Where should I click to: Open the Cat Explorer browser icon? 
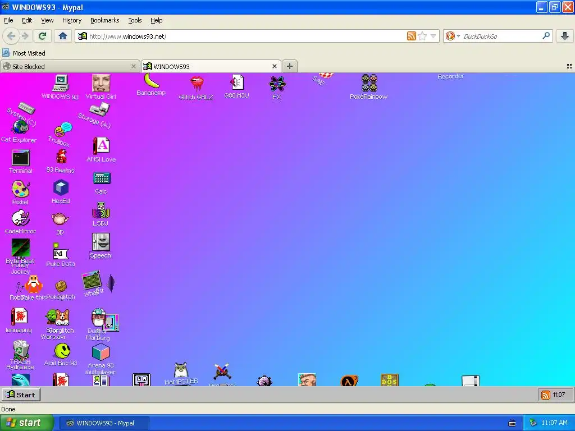coord(21,127)
